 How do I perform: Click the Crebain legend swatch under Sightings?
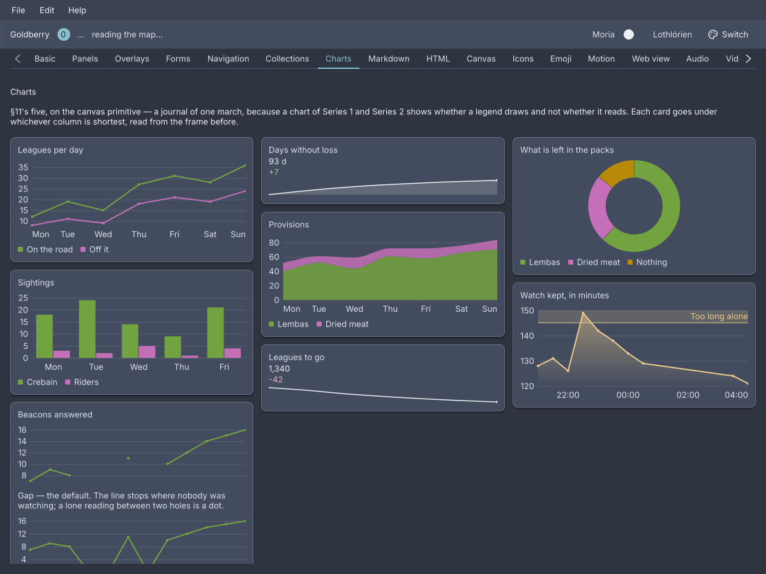(x=20, y=382)
